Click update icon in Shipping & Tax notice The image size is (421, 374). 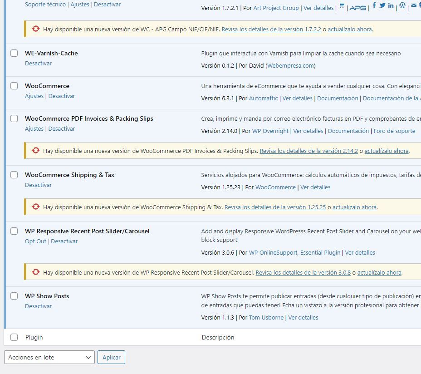(36, 207)
